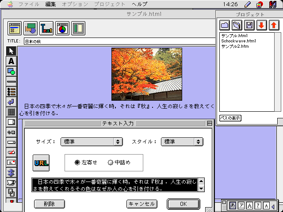Screen dimensions: 283x212
Task: Select the 中詰め radio button
Action: [x=110, y=163]
